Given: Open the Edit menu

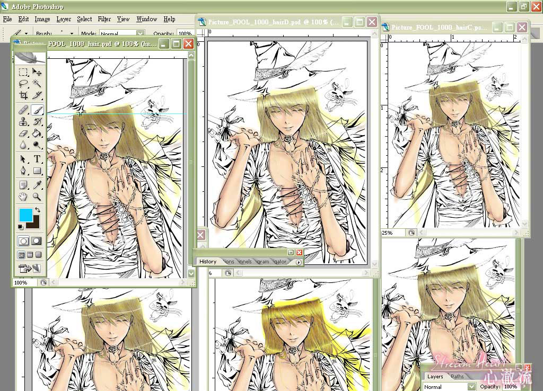Looking at the screenshot, I should pos(23,19).
